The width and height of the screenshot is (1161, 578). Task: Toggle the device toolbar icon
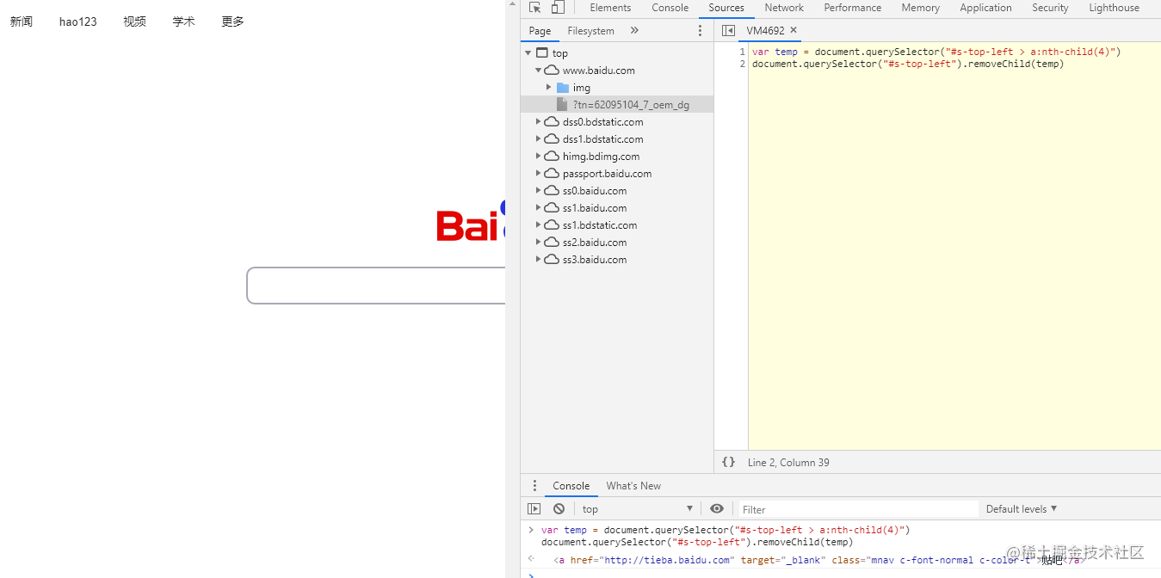pyautogui.click(x=558, y=8)
